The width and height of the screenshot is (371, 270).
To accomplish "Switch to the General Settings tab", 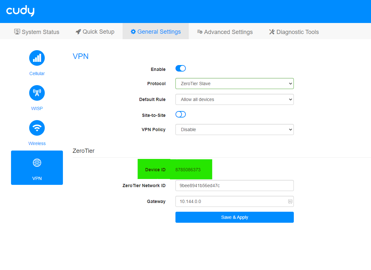I will 156,32.
